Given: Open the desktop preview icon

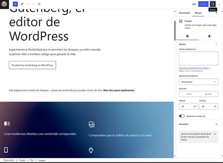Looking at the screenshot, I should point(194,4).
